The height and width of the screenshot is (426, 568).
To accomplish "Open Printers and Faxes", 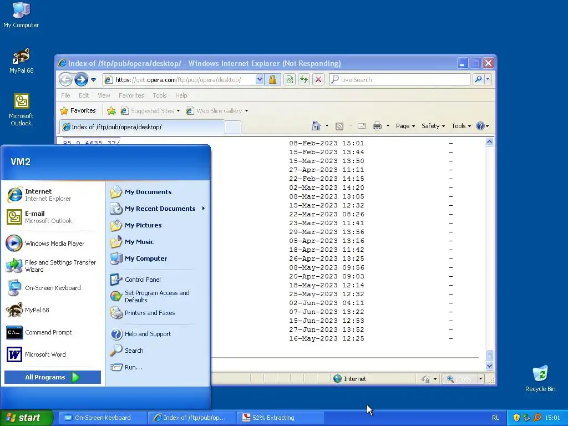I will 158,313.
